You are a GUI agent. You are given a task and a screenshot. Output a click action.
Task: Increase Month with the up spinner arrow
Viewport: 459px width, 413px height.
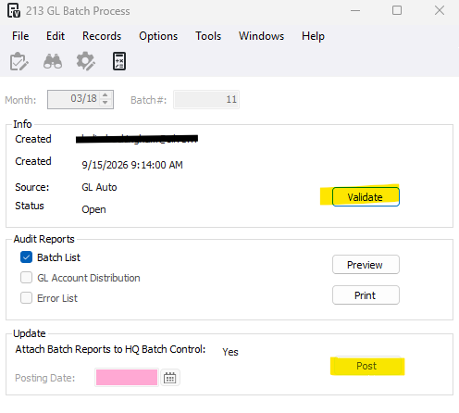coord(105,95)
